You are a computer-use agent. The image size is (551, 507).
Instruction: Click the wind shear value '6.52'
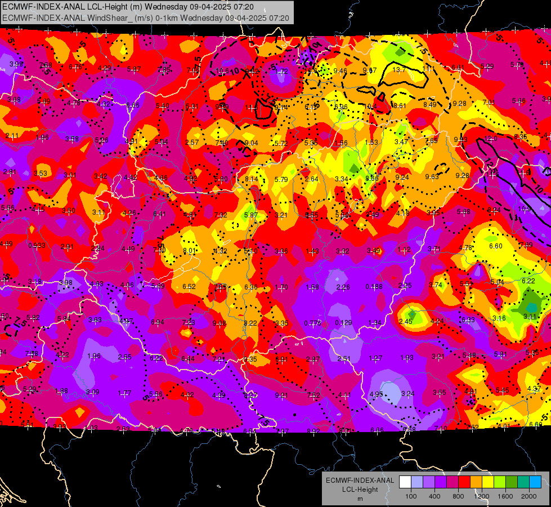(189, 287)
